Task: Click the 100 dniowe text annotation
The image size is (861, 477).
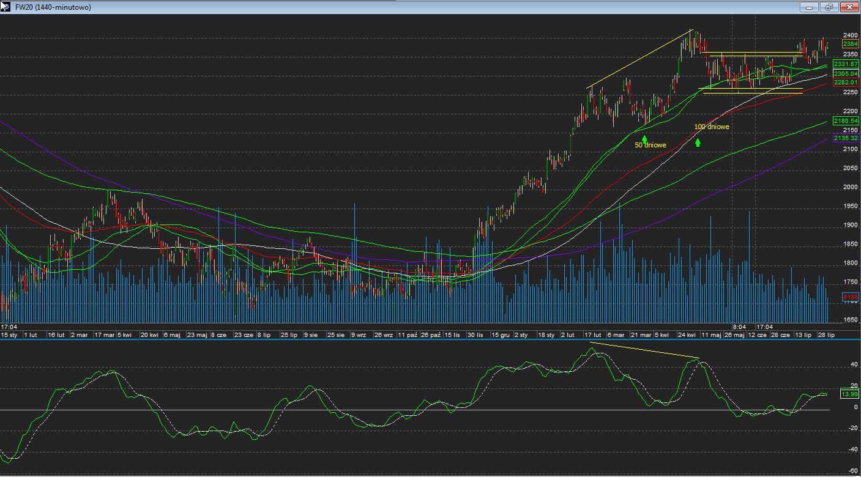Action: point(711,127)
